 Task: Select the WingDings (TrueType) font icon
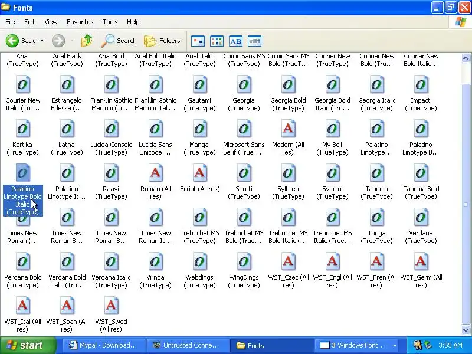(x=244, y=261)
